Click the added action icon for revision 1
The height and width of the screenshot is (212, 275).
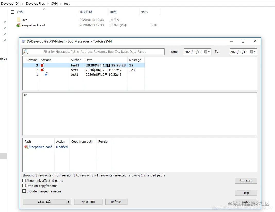46,74
